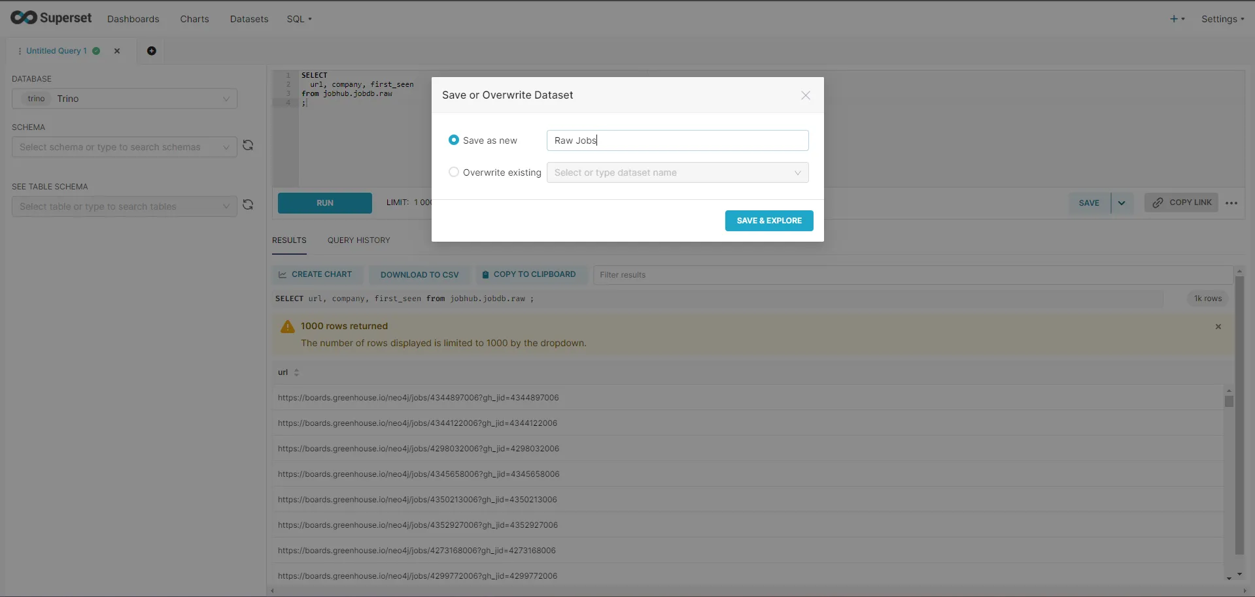Open the Save button arrow dropdown
Screen dimensions: 1255x597
point(1122,203)
